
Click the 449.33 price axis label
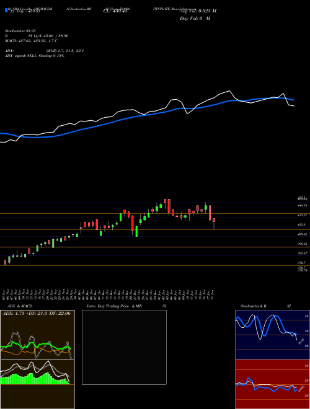click(303, 206)
